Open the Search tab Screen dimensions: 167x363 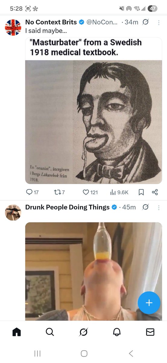pyautogui.click(x=50, y=332)
